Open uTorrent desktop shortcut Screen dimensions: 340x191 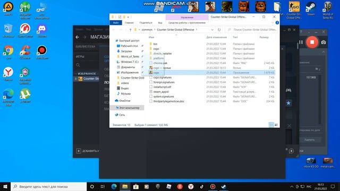[x=25, y=95]
